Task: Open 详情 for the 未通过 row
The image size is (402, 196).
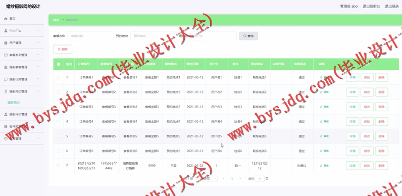Action: [353, 166]
